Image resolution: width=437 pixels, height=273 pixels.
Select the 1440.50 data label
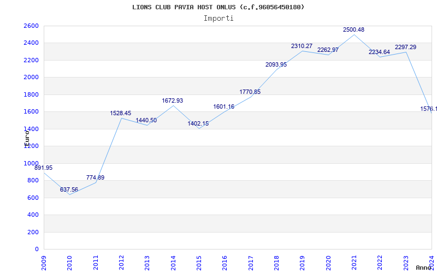pyautogui.click(x=146, y=121)
